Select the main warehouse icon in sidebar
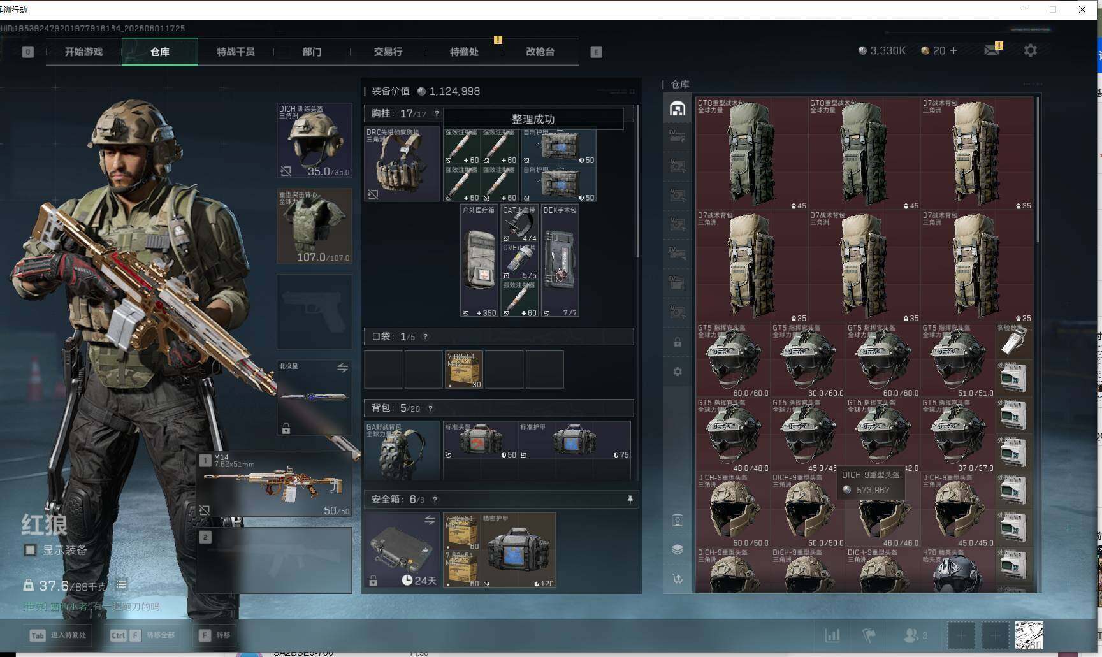This screenshot has height=657, width=1102. [678, 108]
